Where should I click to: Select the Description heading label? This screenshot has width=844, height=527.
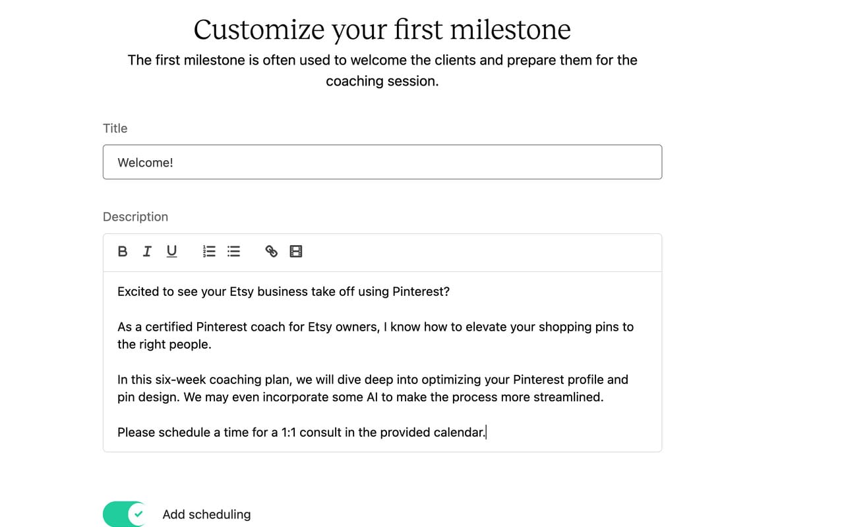point(135,216)
